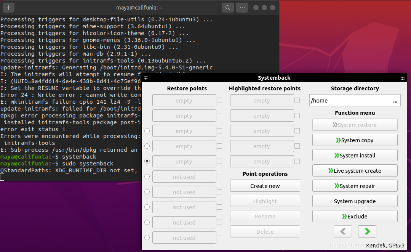Click the Systemback top-left pin icon
Screen dimensions: 411x252
click(x=146, y=78)
